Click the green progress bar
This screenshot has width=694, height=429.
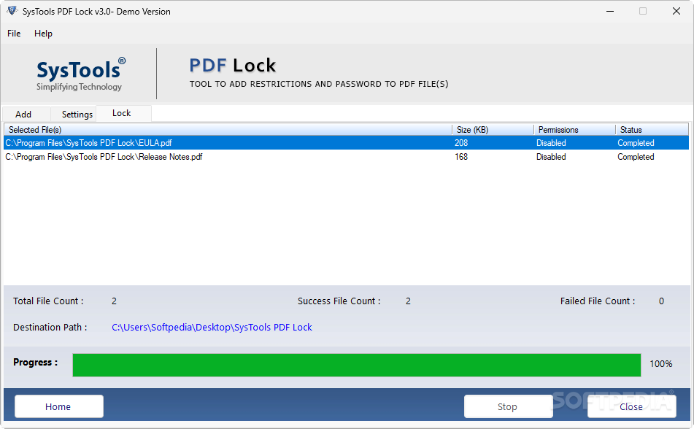(357, 366)
